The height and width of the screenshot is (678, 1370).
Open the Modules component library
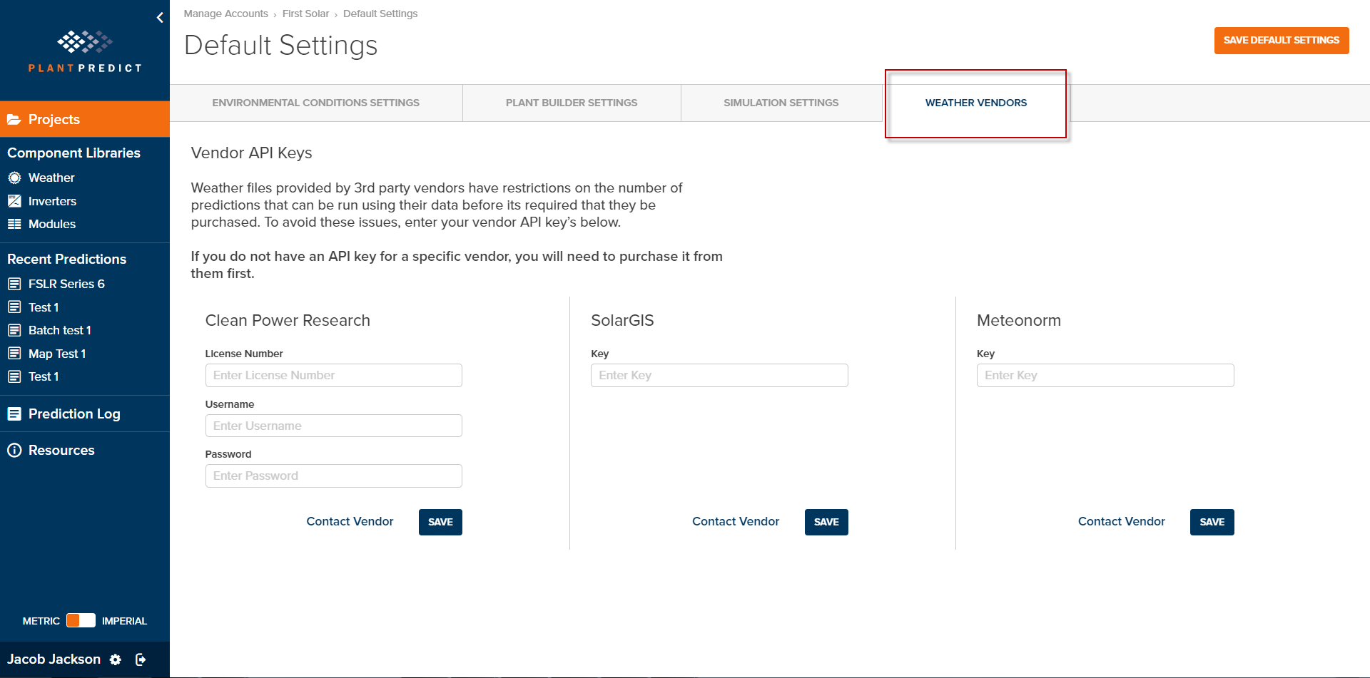52,224
